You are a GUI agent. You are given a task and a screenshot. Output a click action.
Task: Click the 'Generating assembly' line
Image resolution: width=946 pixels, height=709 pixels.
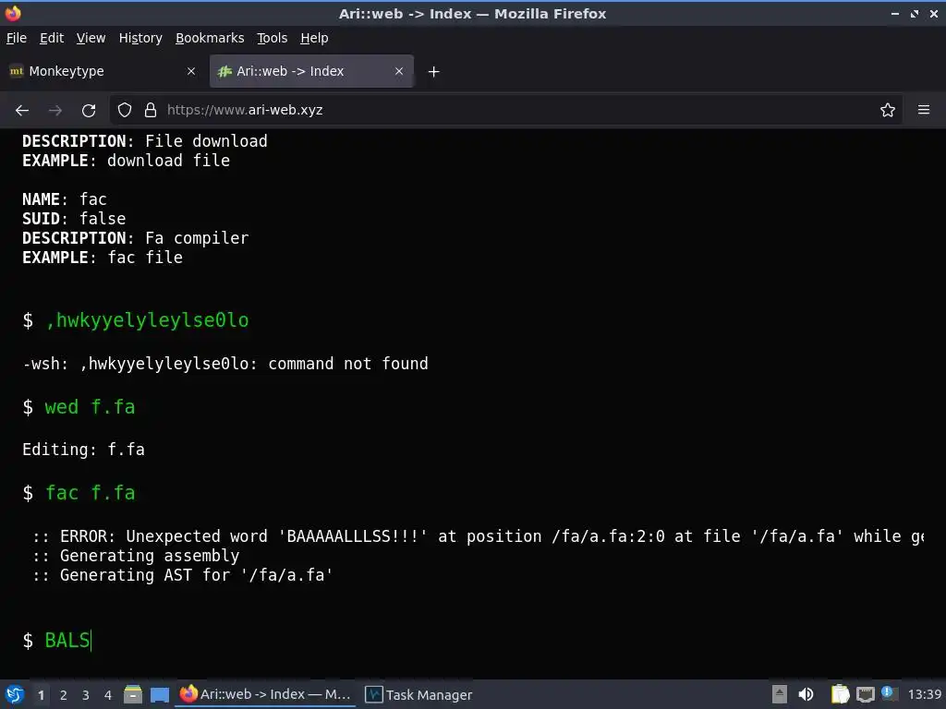[136, 556]
